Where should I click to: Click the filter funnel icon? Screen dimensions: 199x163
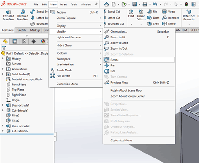(x=4, y=48)
